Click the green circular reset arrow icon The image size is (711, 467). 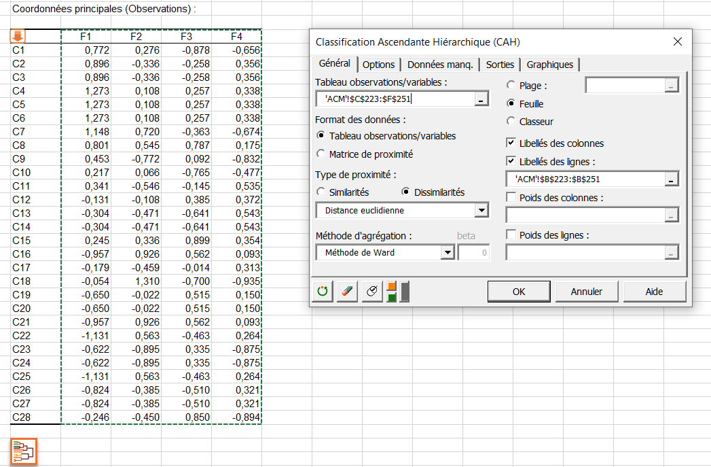coord(322,292)
